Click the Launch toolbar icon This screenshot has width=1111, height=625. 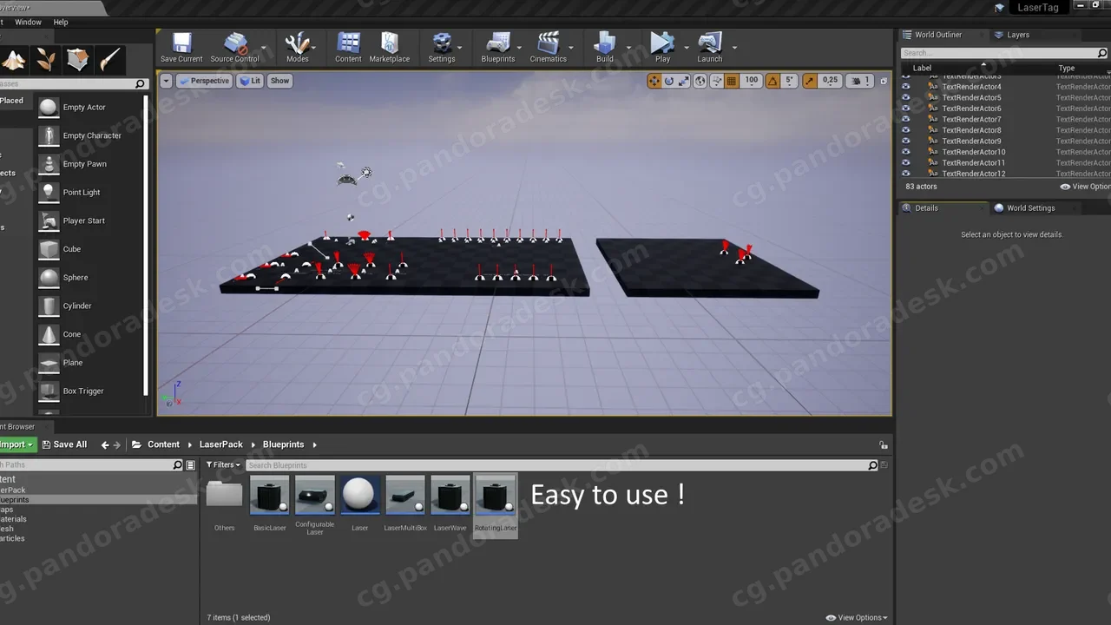(x=710, y=47)
